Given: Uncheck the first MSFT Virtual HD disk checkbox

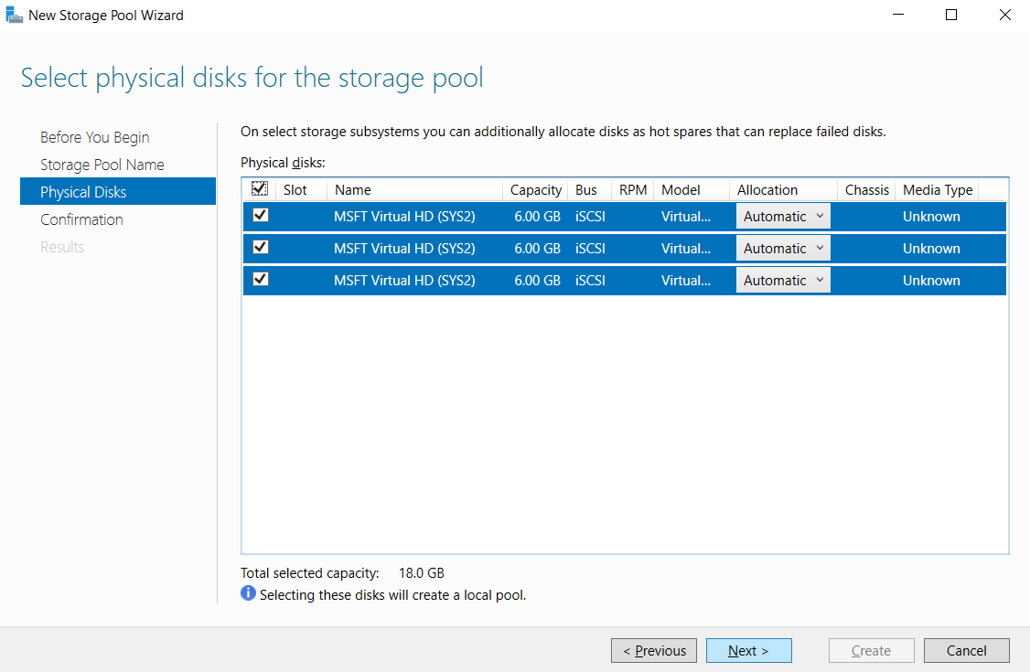Looking at the screenshot, I should coord(261,215).
